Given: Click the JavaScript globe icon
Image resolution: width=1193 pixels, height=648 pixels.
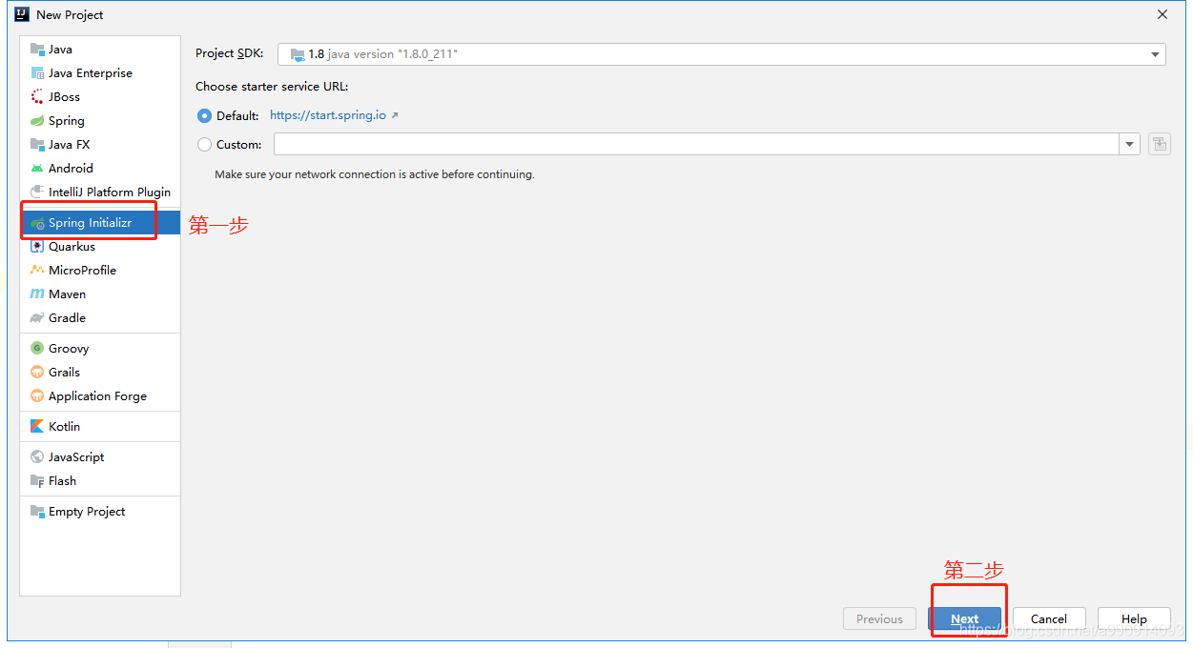Looking at the screenshot, I should [x=37, y=457].
